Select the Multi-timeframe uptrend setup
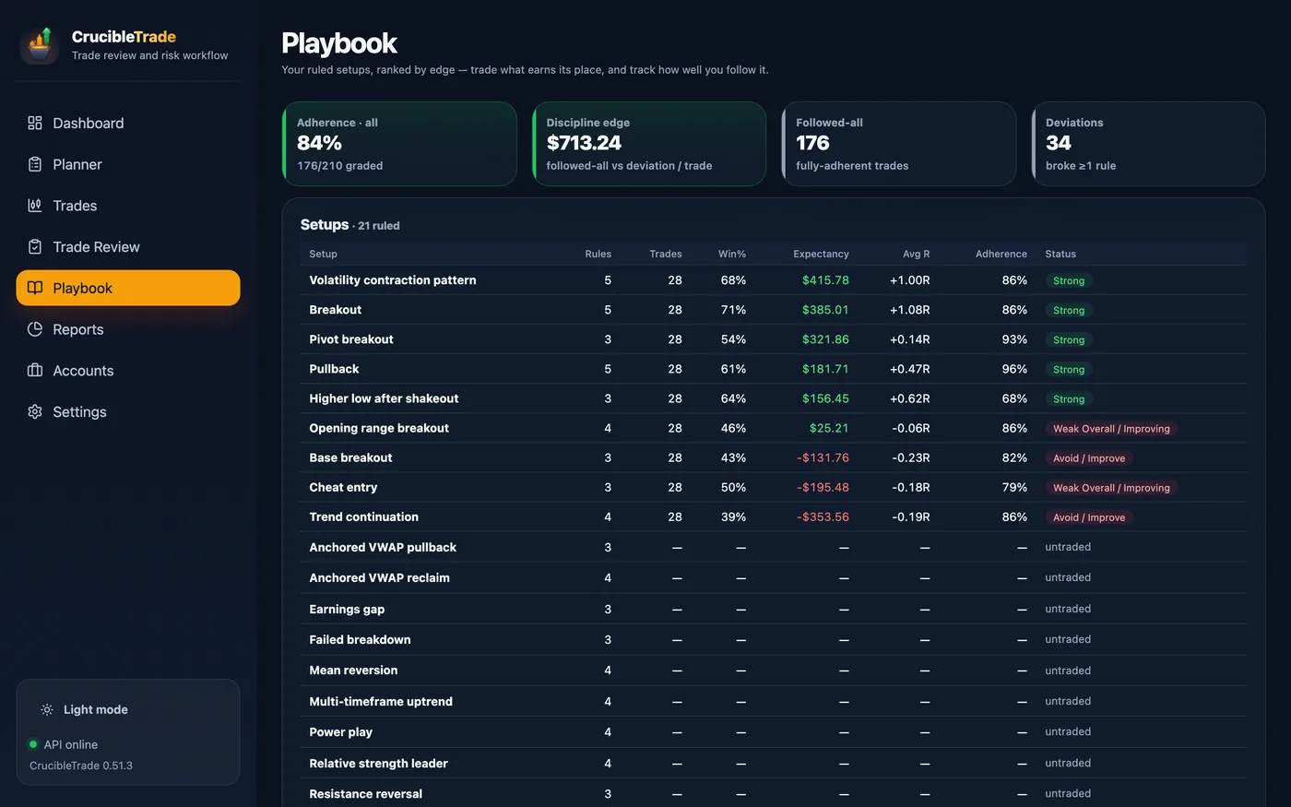Image resolution: width=1291 pixels, height=807 pixels. pyautogui.click(x=774, y=701)
